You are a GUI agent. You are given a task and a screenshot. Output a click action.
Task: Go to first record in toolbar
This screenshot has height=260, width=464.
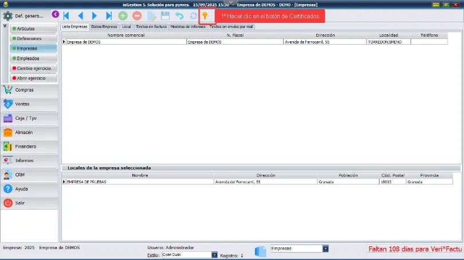point(66,16)
